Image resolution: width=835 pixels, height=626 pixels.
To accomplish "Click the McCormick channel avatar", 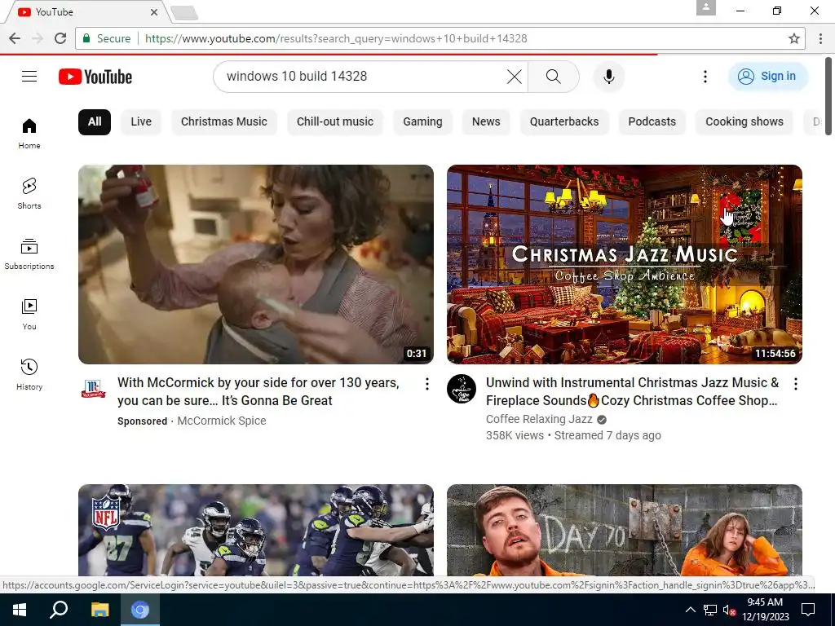I will click(93, 389).
